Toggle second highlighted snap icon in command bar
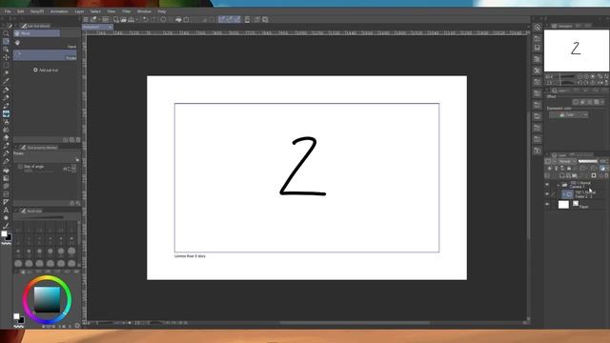The image size is (610, 343). (x=229, y=19)
